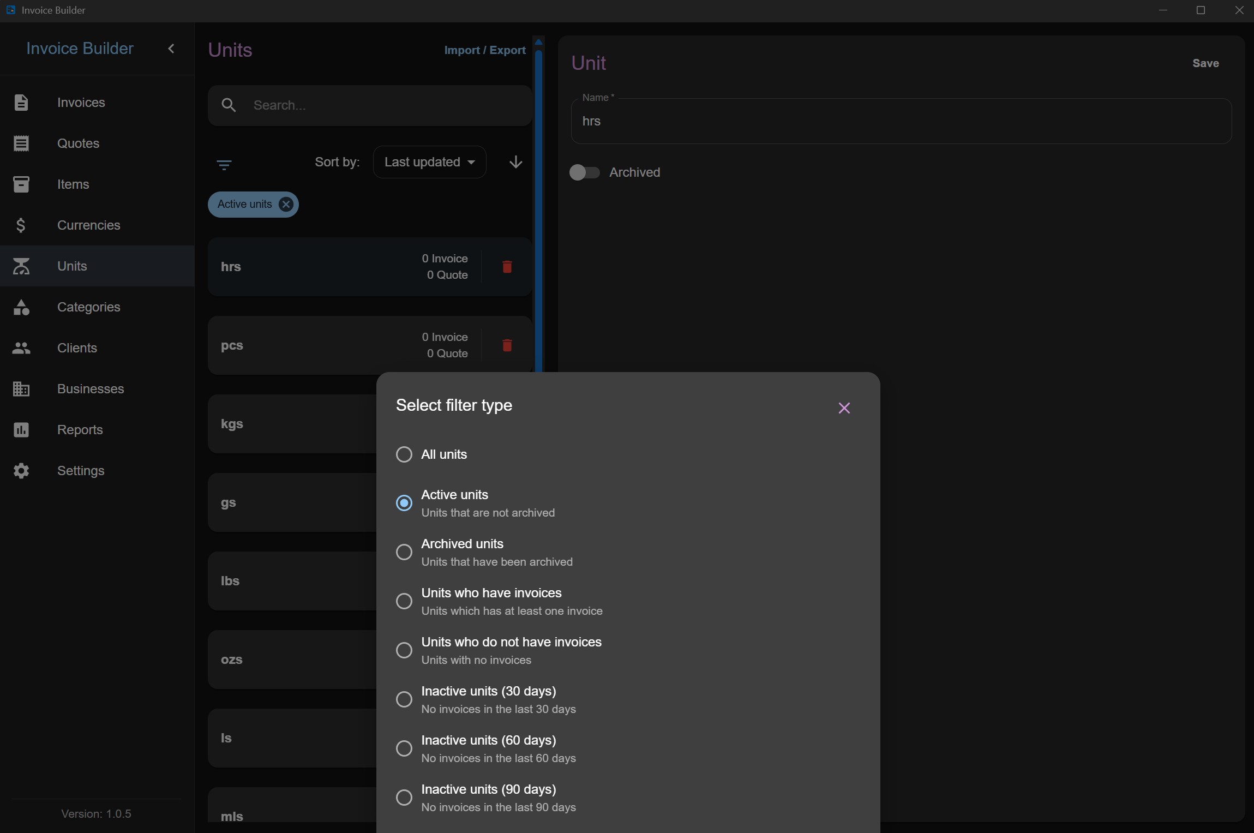1254x833 pixels.
Task: Click the Reports chart icon
Action: pos(21,429)
